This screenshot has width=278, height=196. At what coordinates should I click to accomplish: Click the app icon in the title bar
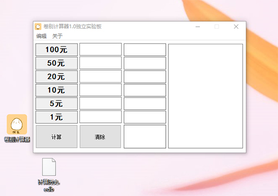38,27
